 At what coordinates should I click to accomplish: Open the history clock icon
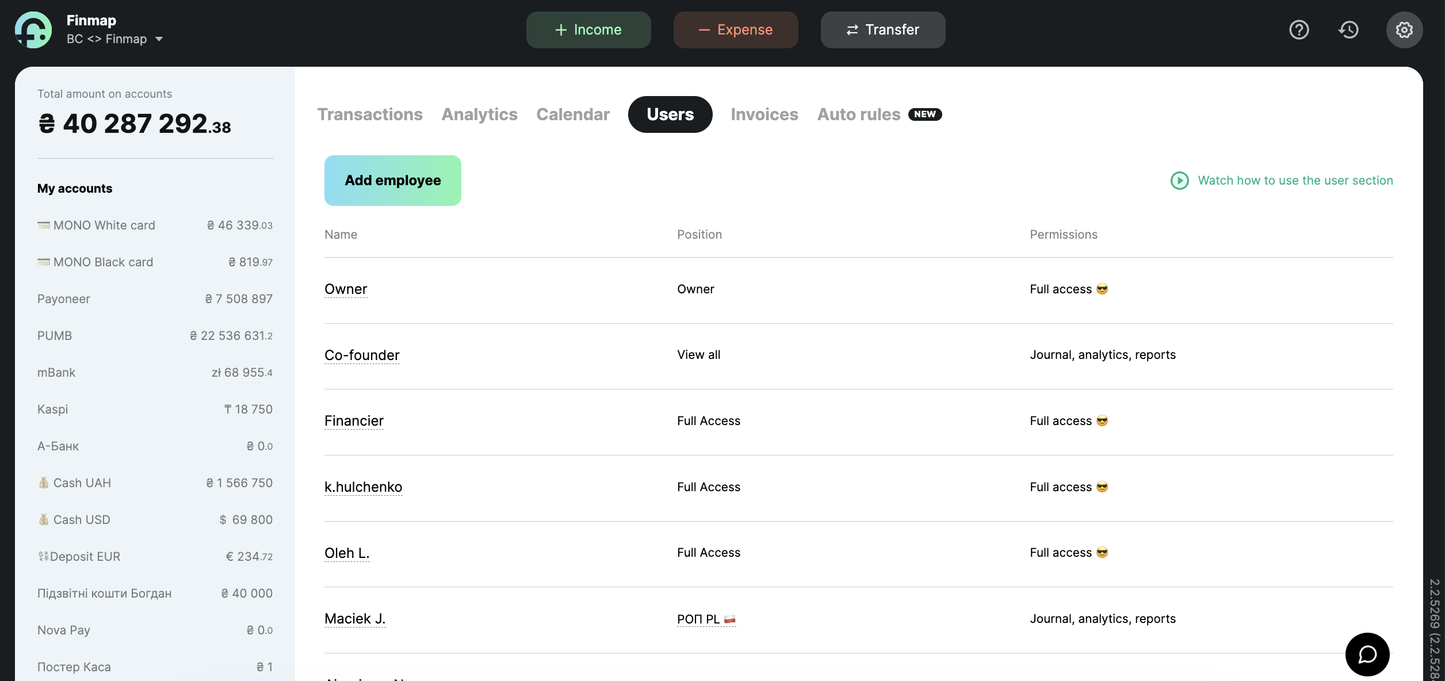tap(1348, 30)
